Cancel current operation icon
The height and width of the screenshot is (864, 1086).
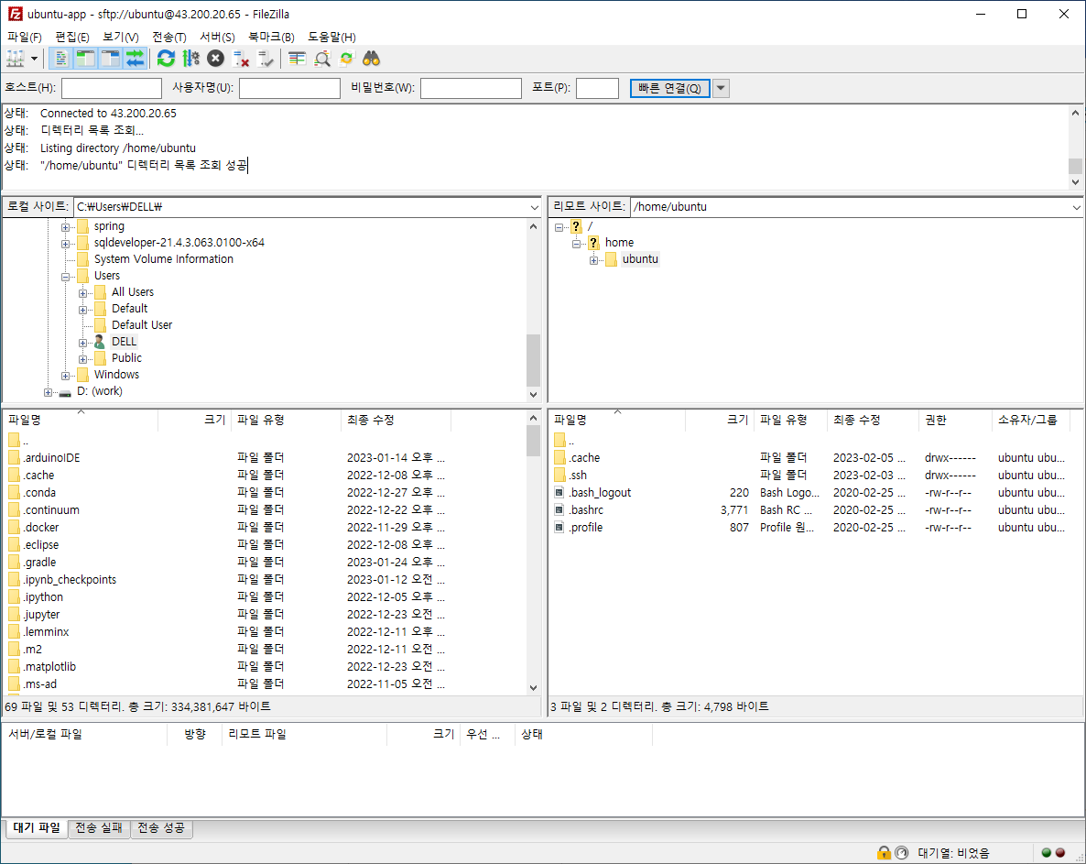tap(216, 59)
